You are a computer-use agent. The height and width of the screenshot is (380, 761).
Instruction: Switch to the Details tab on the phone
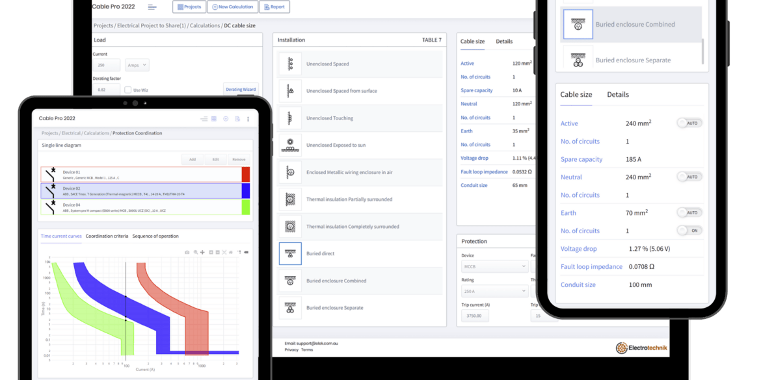(617, 94)
